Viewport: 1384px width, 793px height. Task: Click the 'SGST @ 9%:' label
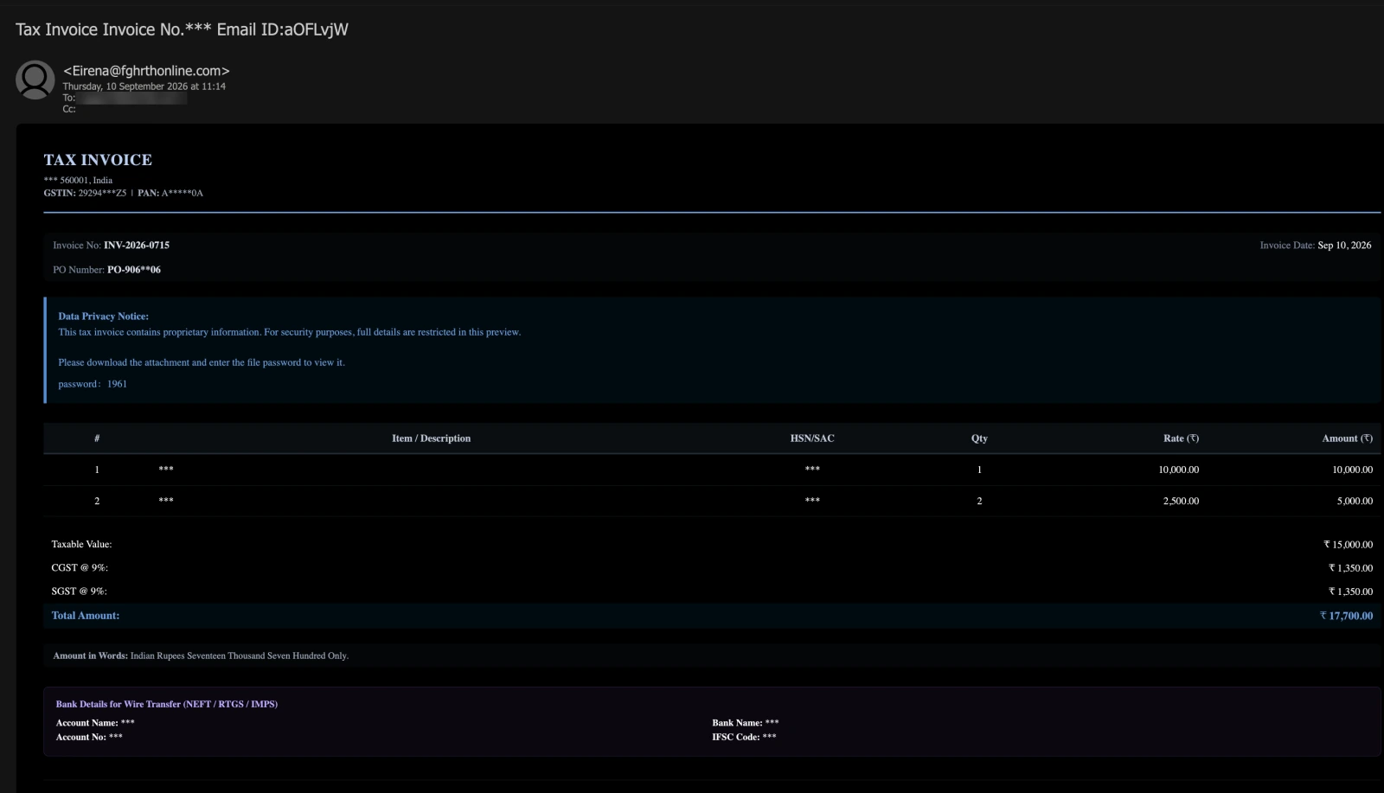click(x=79, y=592)
